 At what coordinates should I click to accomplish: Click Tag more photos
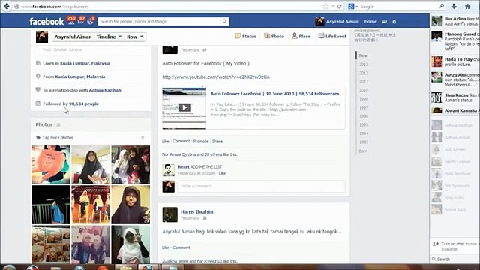coord(58,138)
